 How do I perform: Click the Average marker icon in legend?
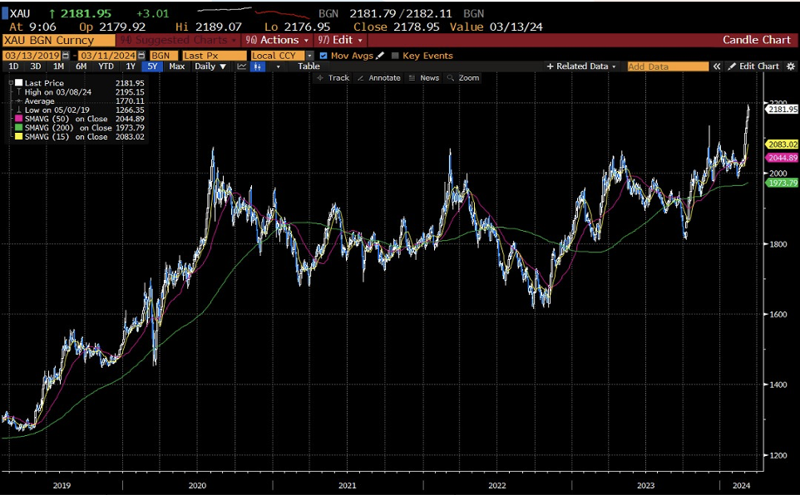tap(19, 101)
